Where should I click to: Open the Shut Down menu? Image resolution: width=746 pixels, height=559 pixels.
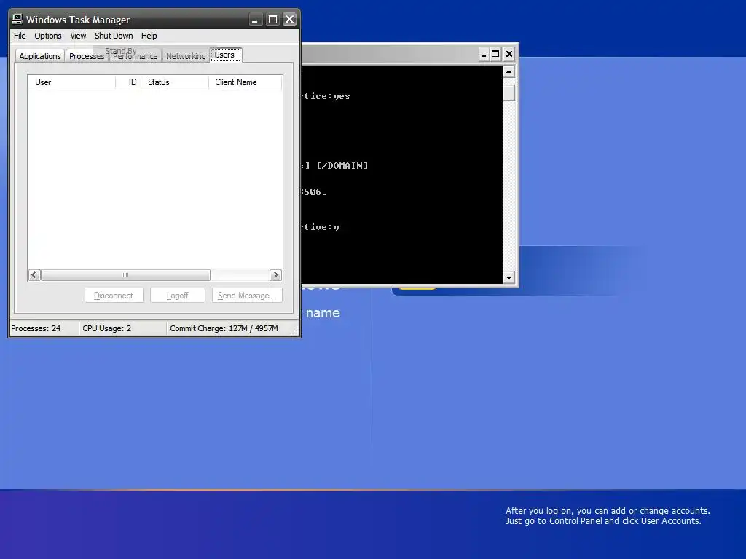tap(114, 36)
